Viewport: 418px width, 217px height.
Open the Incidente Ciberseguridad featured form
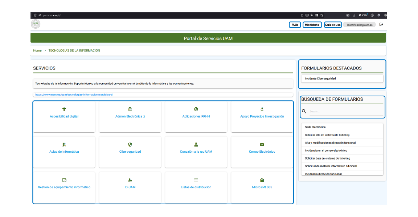[x=342, y=79]
